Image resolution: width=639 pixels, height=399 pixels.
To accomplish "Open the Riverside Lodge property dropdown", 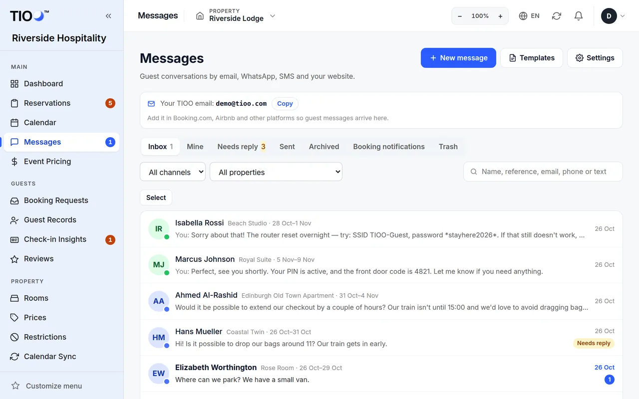I will 236,16.
